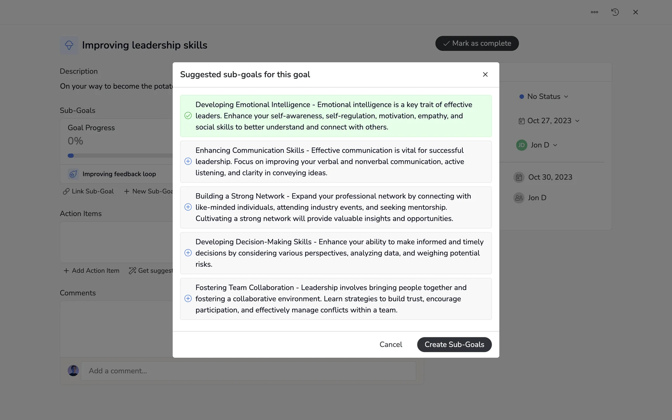Click the Oct 30, 2023 calendar icon
This screenshot has height=420, width=672.
[519, 177]
